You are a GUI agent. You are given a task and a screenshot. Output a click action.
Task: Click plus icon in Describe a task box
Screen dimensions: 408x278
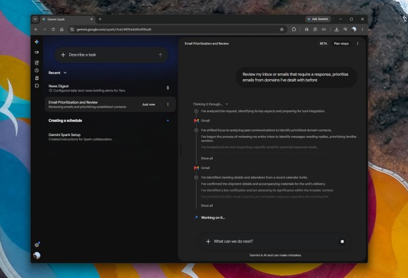63,55
